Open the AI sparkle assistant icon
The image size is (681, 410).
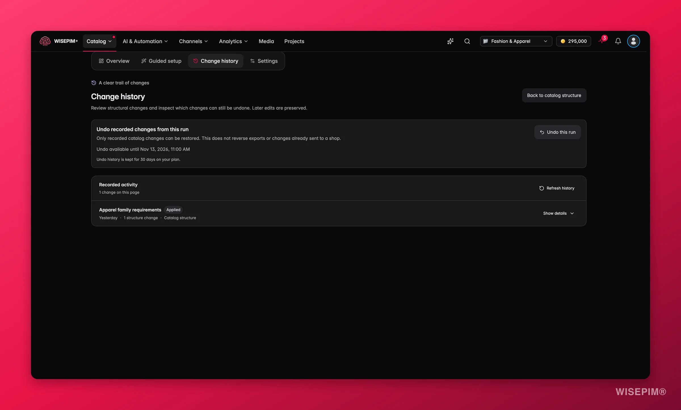coord(450,41)
